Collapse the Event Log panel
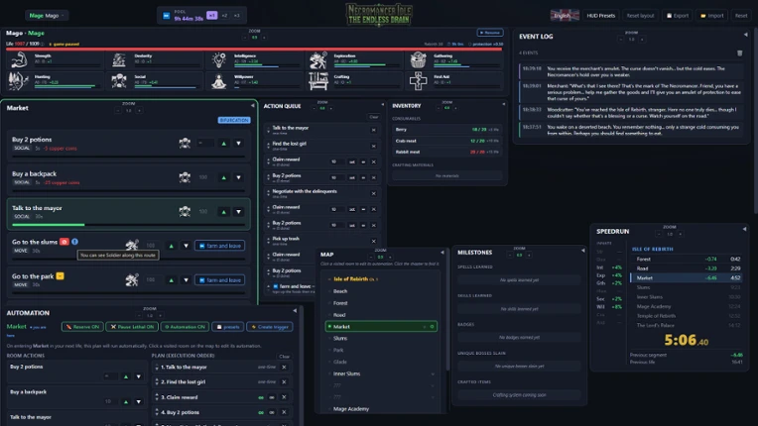 745,35
